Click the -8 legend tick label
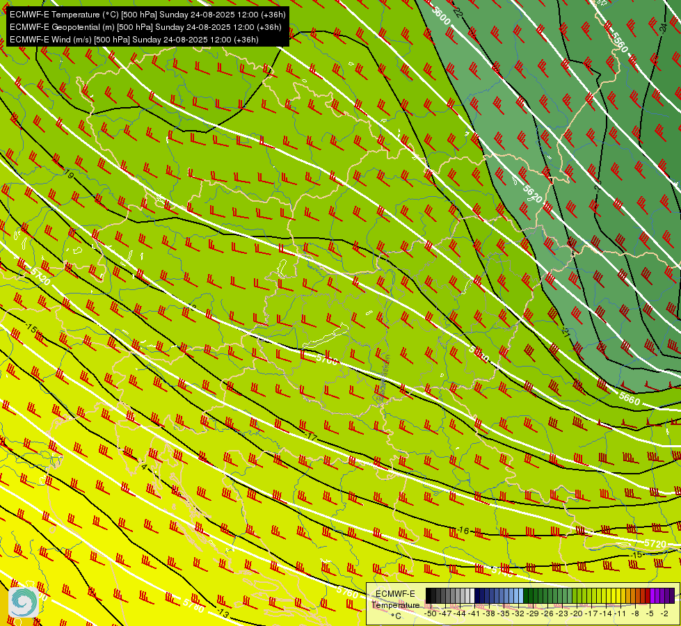This screenshot has height=626, width=681. click(x=636, y=613)
